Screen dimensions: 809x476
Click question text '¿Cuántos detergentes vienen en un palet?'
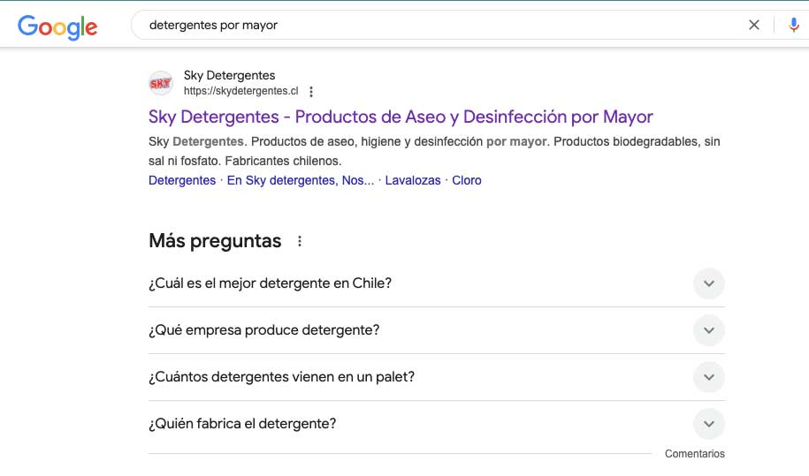(x=281, y=377)
